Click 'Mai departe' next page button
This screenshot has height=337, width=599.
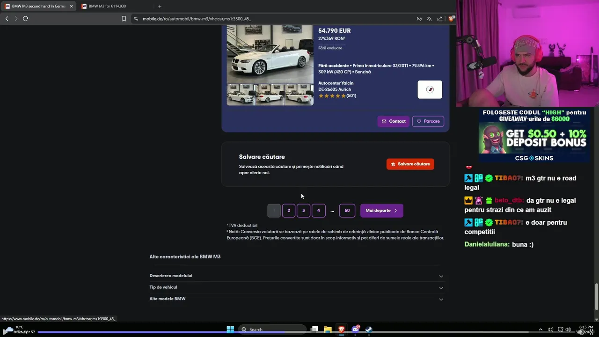(x=382, y=211)
